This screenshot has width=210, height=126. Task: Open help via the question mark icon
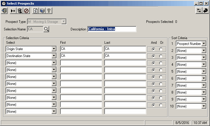[49, 11]
